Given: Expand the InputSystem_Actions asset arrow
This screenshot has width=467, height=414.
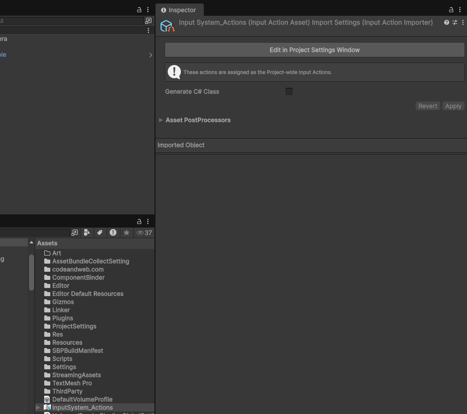Looking at the screenshot, I should (x=38, y=407).
